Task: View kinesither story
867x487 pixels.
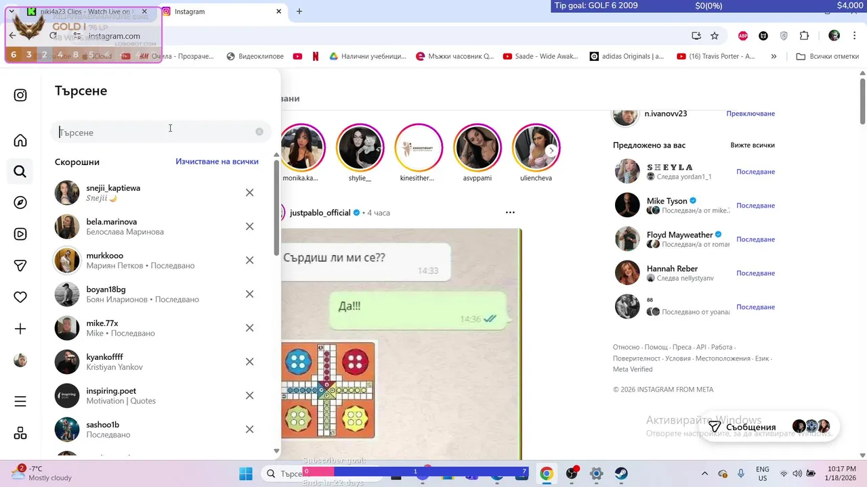Action: 419,148
